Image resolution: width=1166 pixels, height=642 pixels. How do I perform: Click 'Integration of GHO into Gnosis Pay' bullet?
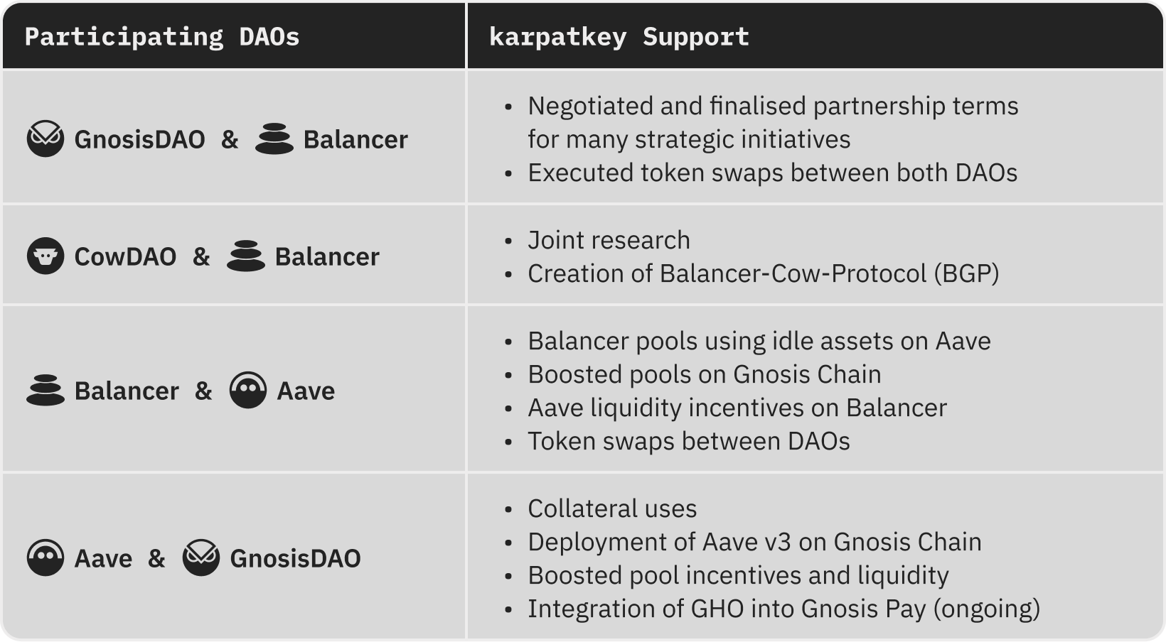point(783,609)
